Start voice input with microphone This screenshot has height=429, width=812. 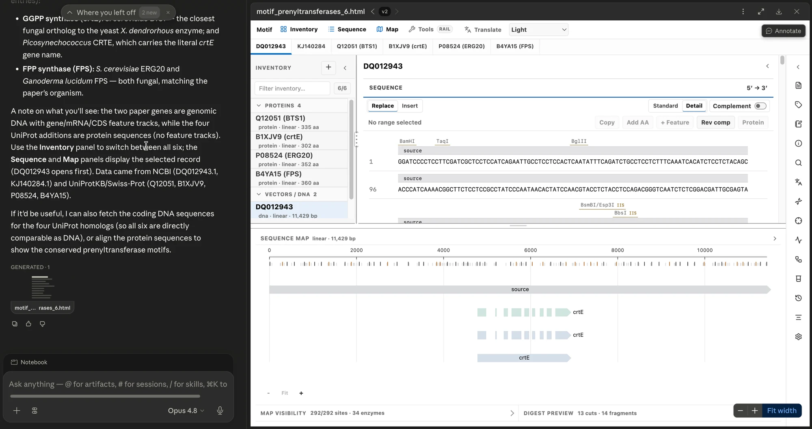click(220, 410)
